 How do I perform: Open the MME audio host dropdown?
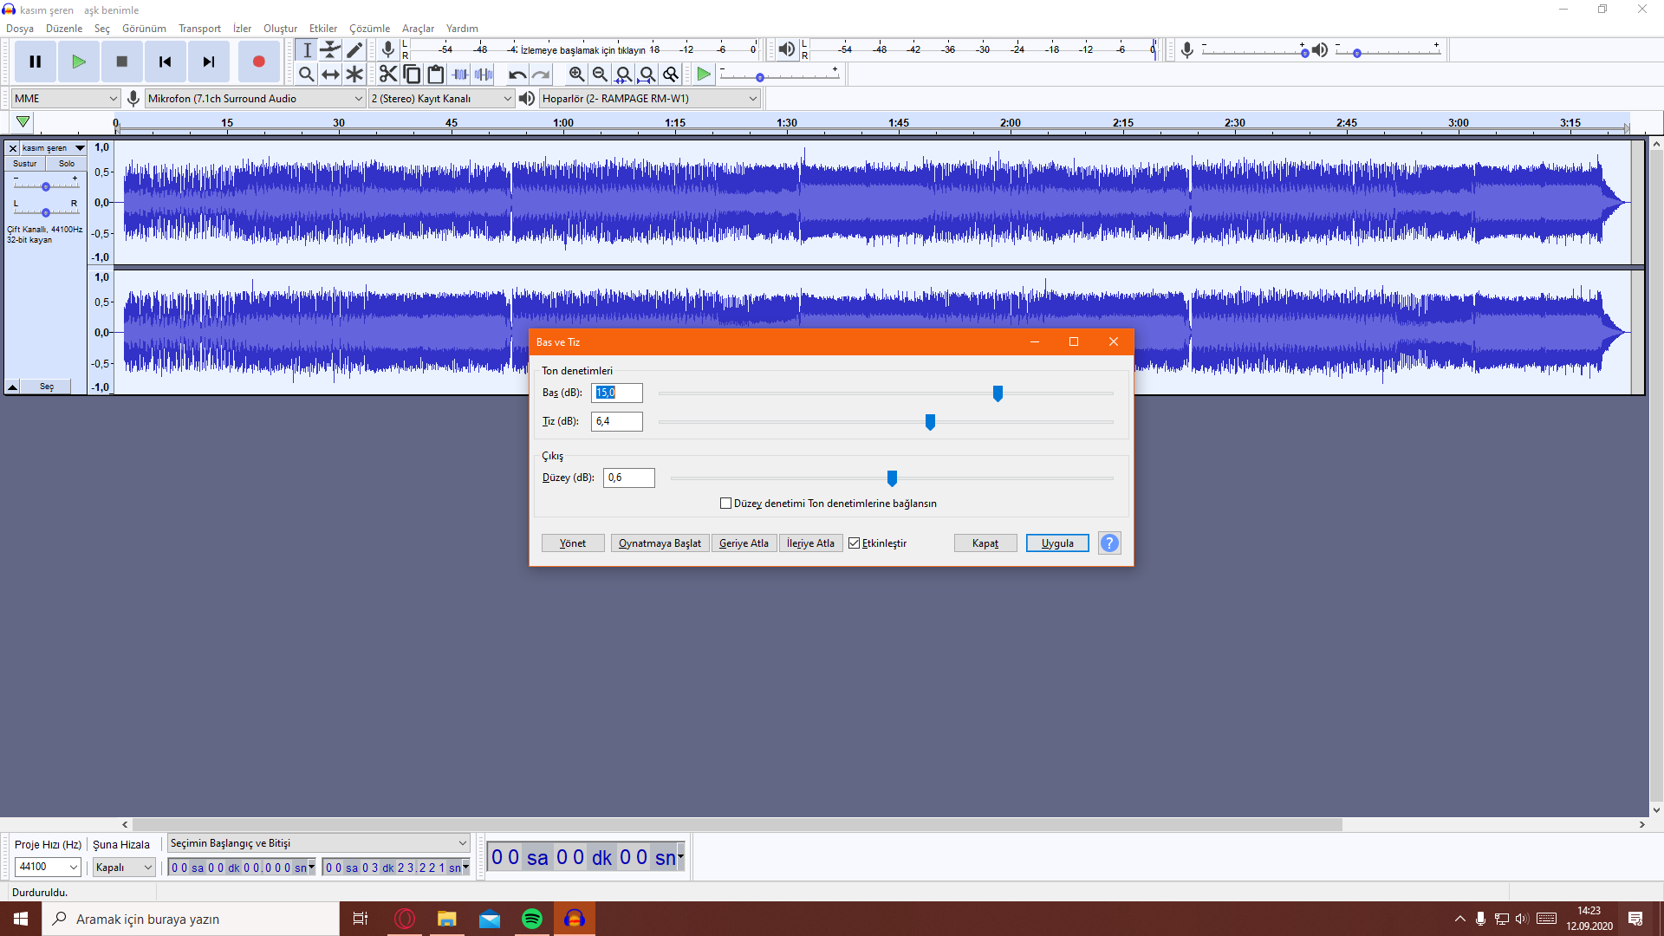pos(66,99)
